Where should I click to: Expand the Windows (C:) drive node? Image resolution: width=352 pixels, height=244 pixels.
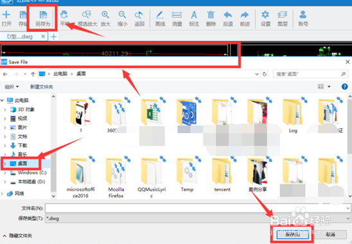click(x=5, y=173)
